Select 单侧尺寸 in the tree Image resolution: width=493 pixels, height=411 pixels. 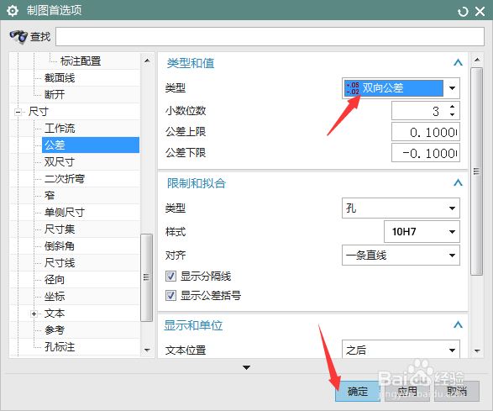(65, 212)
